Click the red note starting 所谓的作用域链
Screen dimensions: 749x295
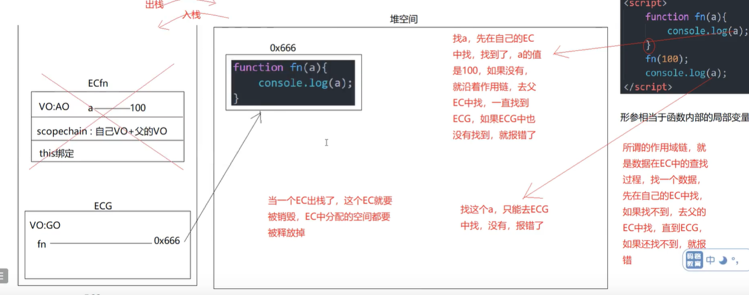665,203
